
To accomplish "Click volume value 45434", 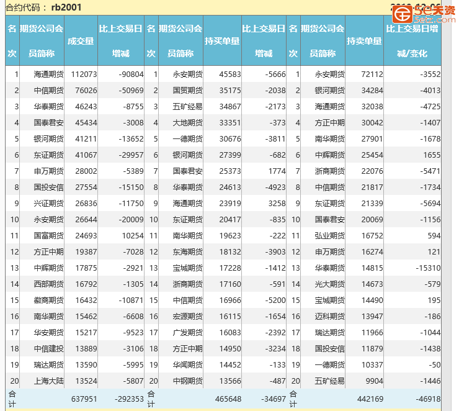I will pos(86,123).
